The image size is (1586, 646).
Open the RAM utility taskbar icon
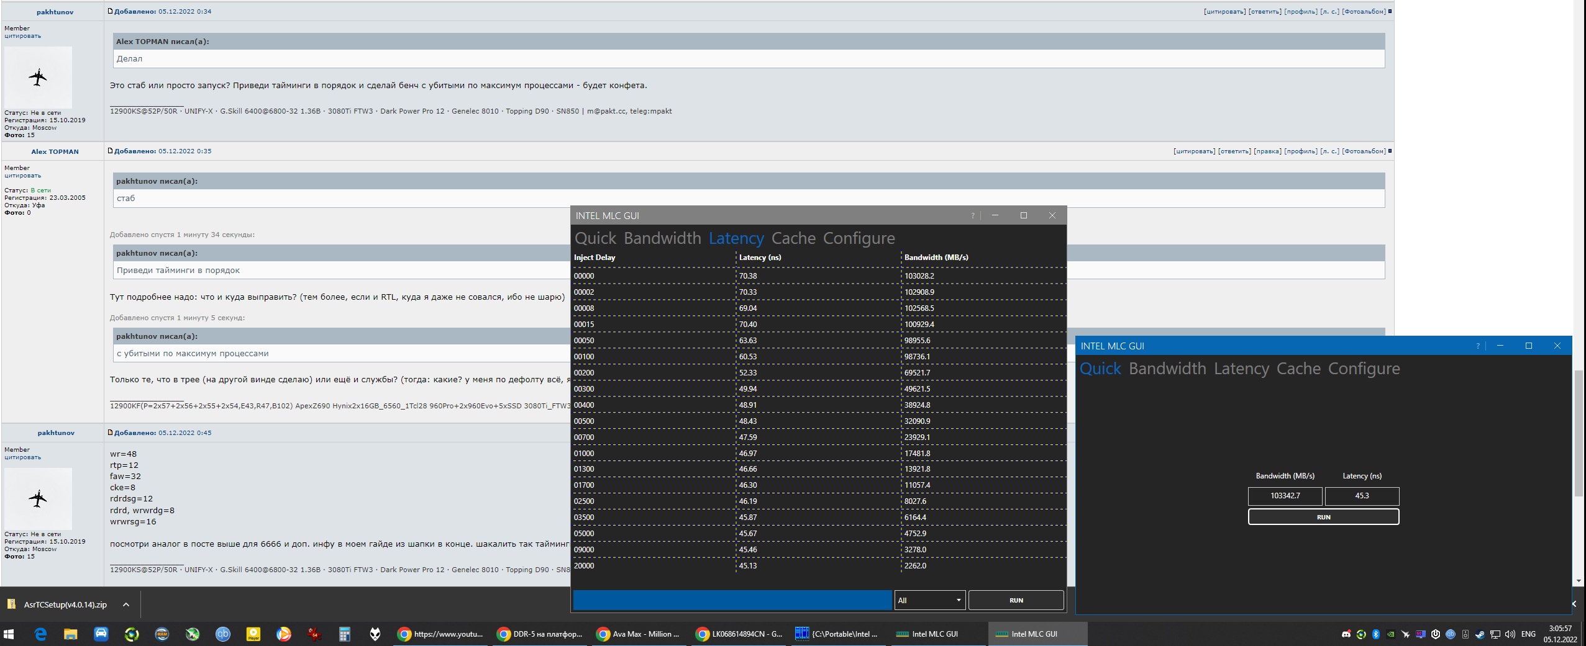tap(162, 634)
